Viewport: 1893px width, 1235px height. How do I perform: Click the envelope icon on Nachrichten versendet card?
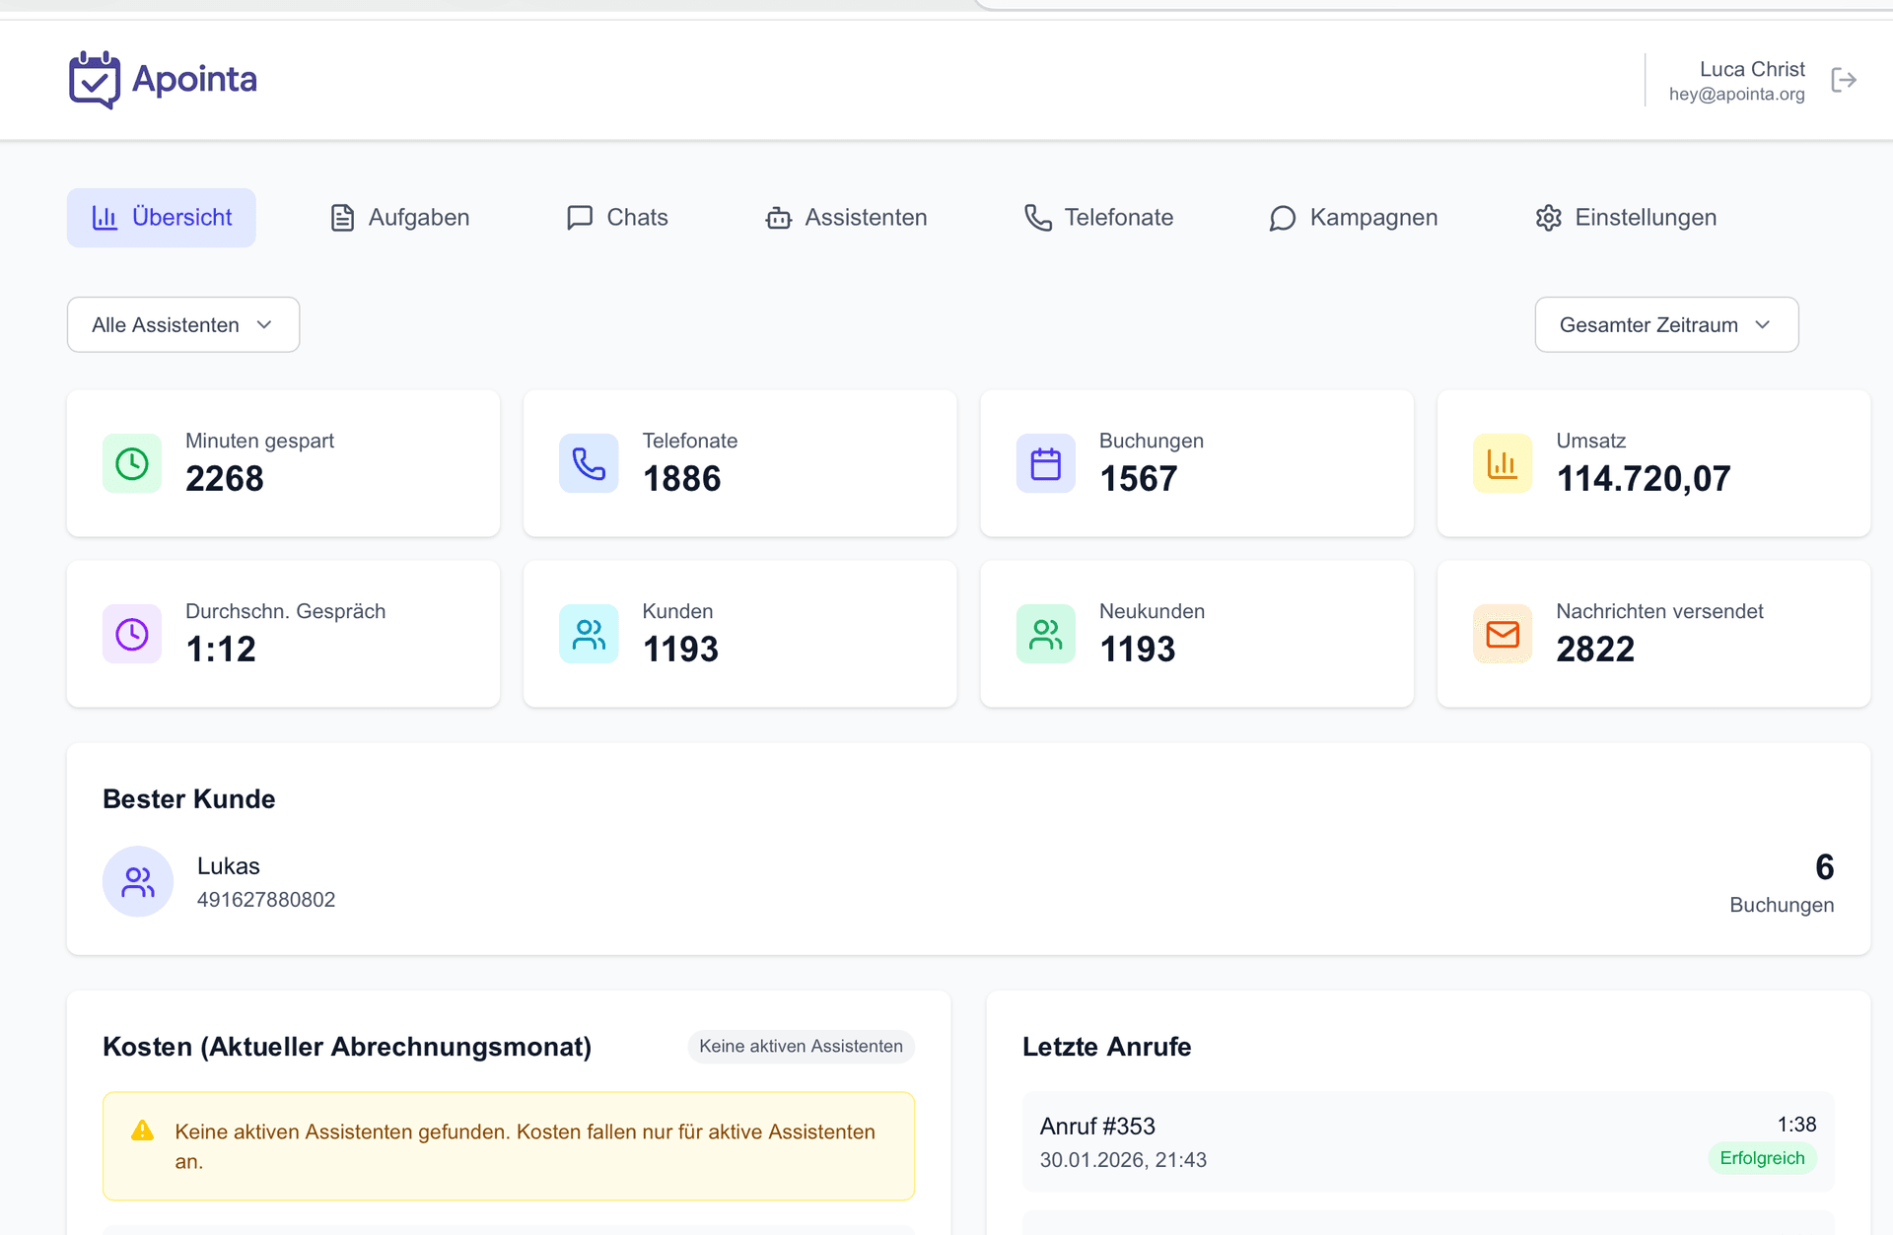[1502, 634]
